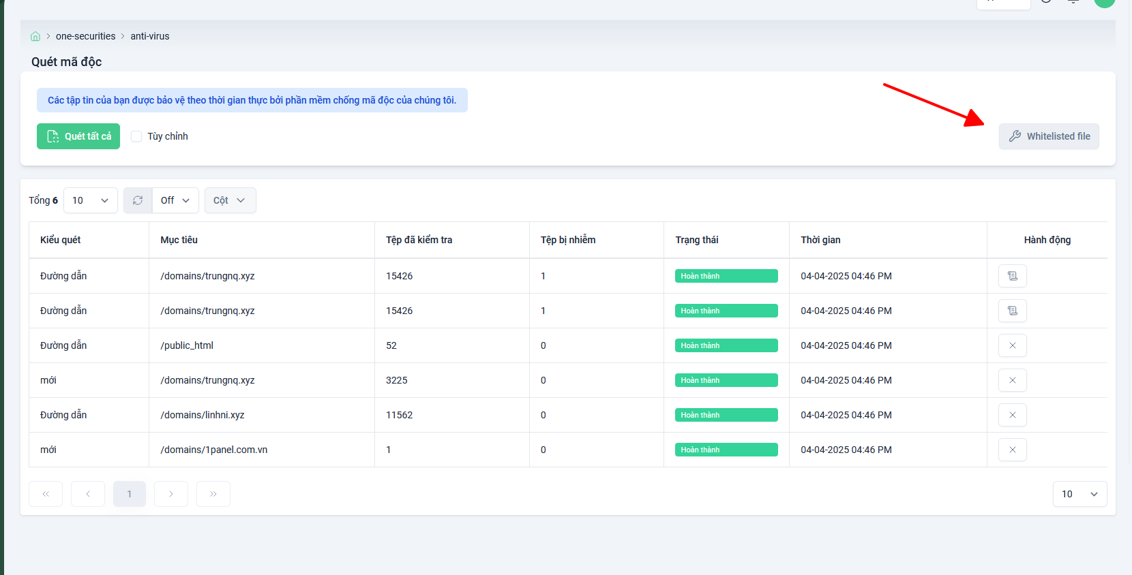This screenshot has width=1132, height=575.
Task: Click the 52 files checked value
Action: pos(391,345)
